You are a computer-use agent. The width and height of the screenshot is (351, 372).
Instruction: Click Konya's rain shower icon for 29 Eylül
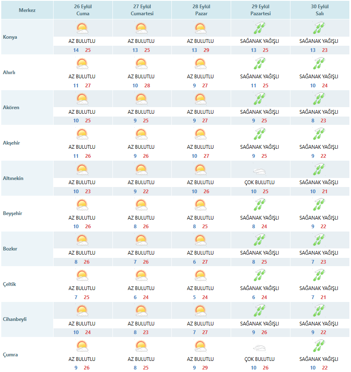click(x=260, y=28)
